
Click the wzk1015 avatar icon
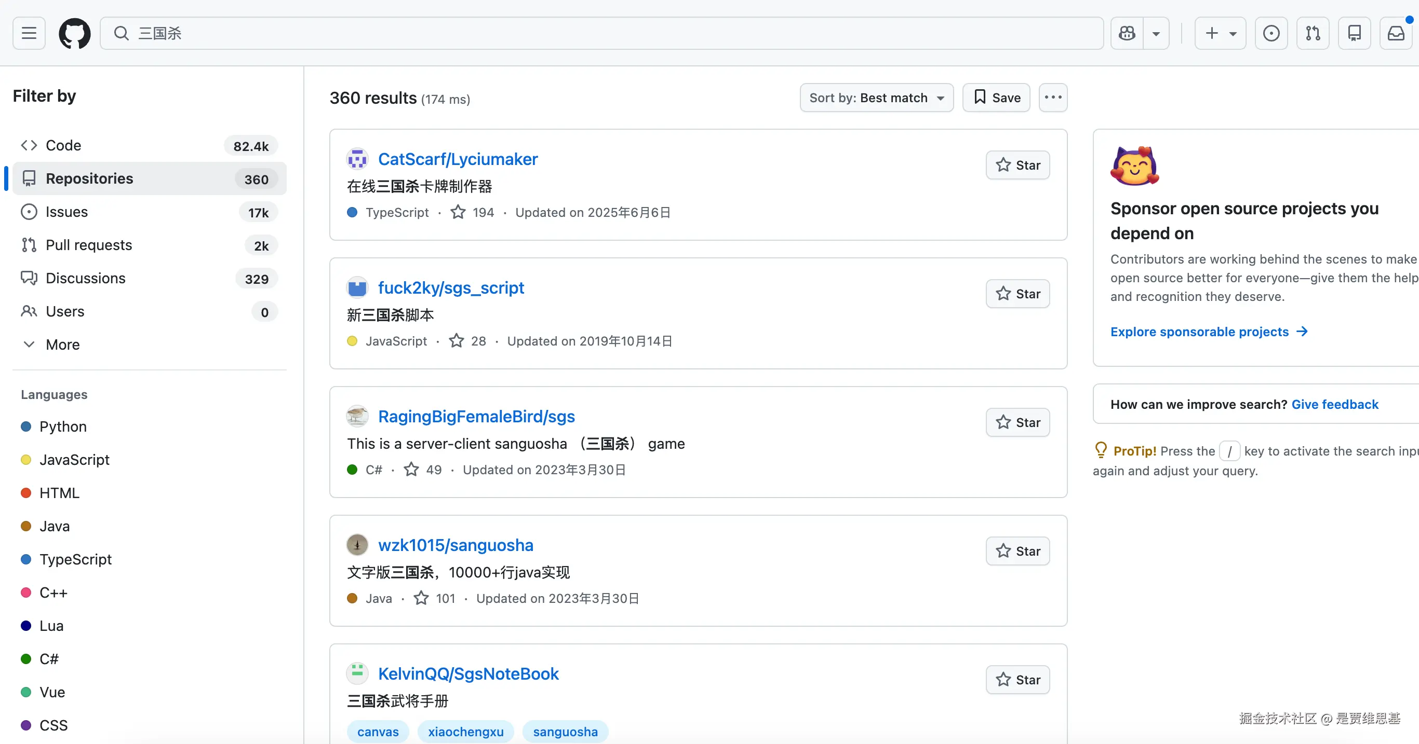[x=357, y=545]
